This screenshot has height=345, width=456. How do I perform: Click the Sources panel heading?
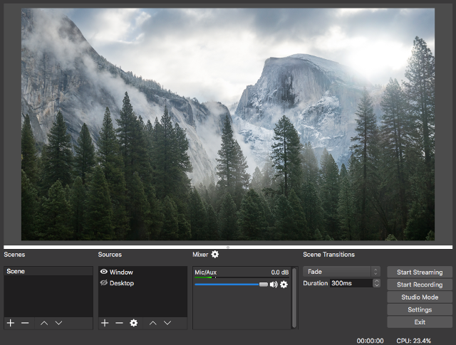point(110,255)
